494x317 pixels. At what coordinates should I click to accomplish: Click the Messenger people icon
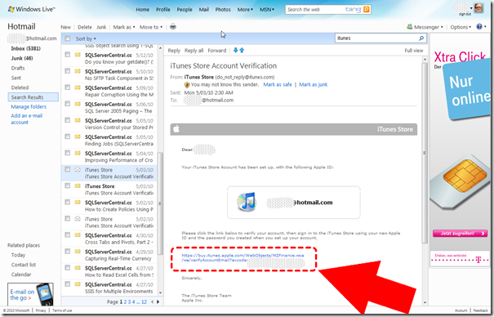click(x=409, y=27)
